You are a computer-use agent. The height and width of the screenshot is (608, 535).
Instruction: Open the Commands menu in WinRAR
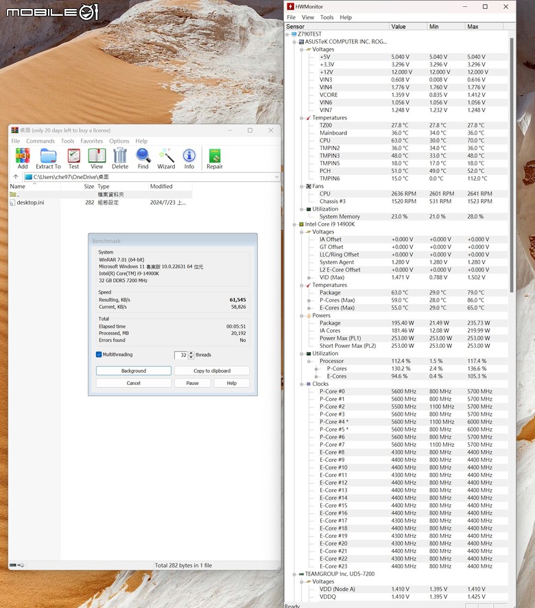40,141
